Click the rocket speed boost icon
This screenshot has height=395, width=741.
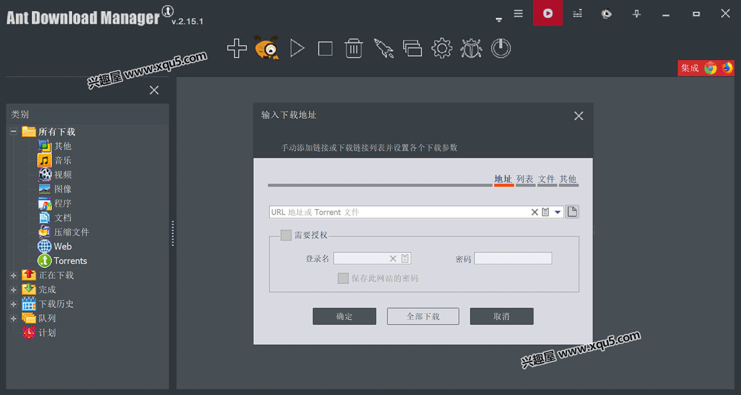(383, 49)
